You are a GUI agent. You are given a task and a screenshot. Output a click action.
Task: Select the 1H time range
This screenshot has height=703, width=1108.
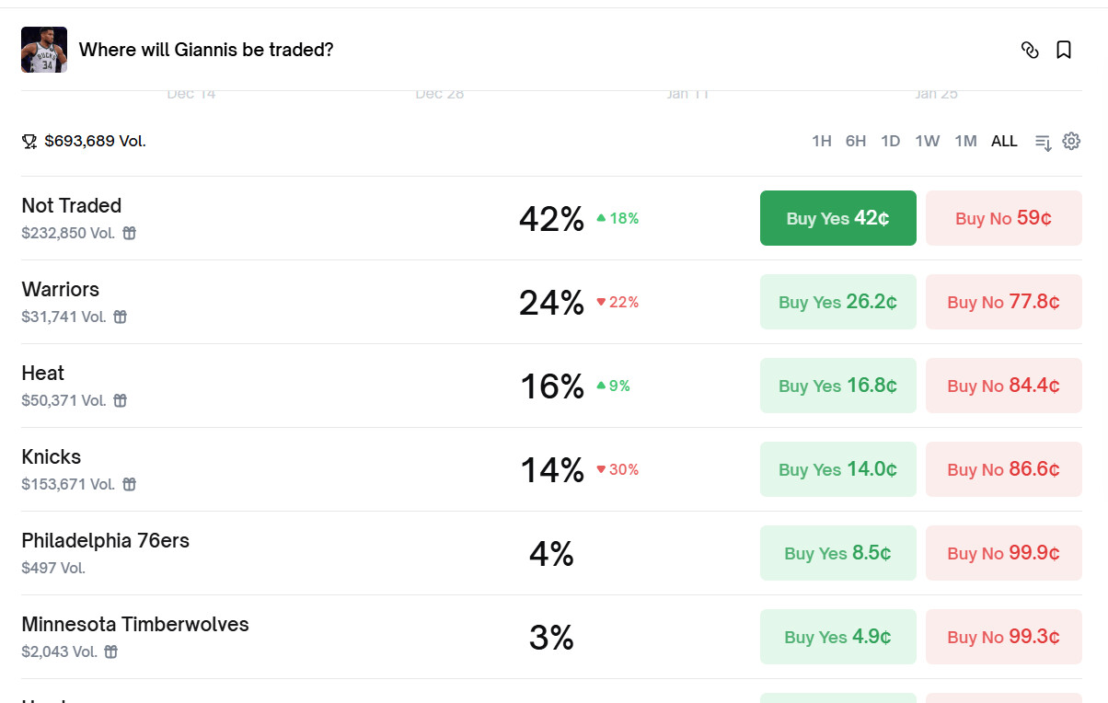pos(821,141)
